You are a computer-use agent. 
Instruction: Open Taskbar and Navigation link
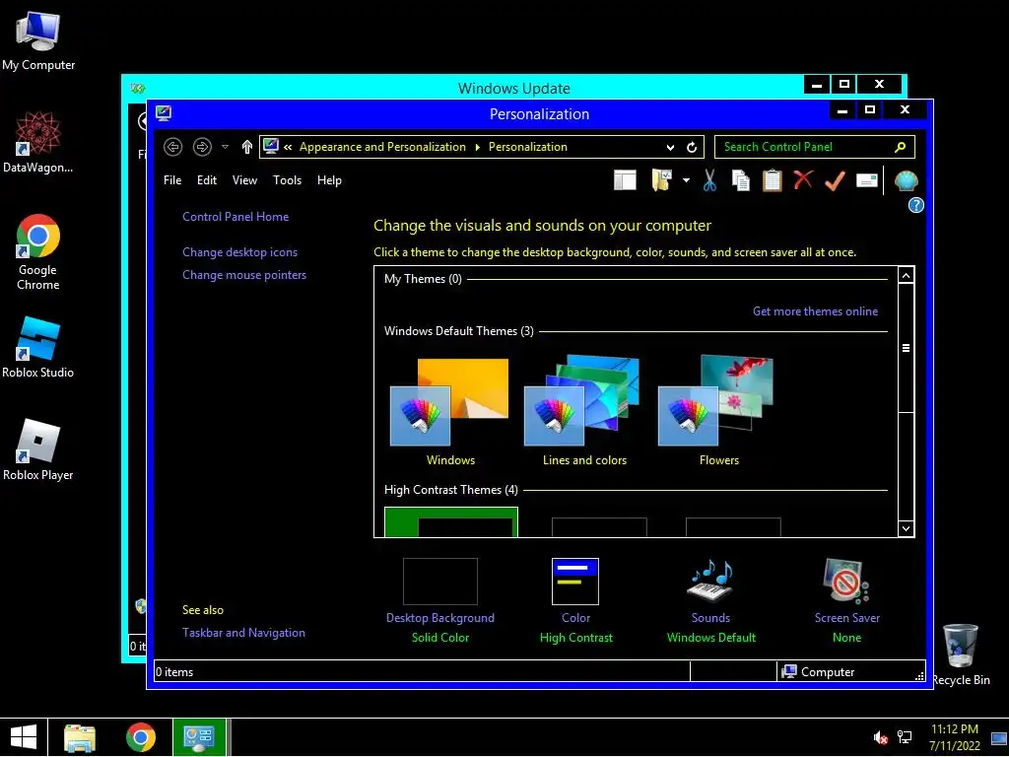[244, 633]
